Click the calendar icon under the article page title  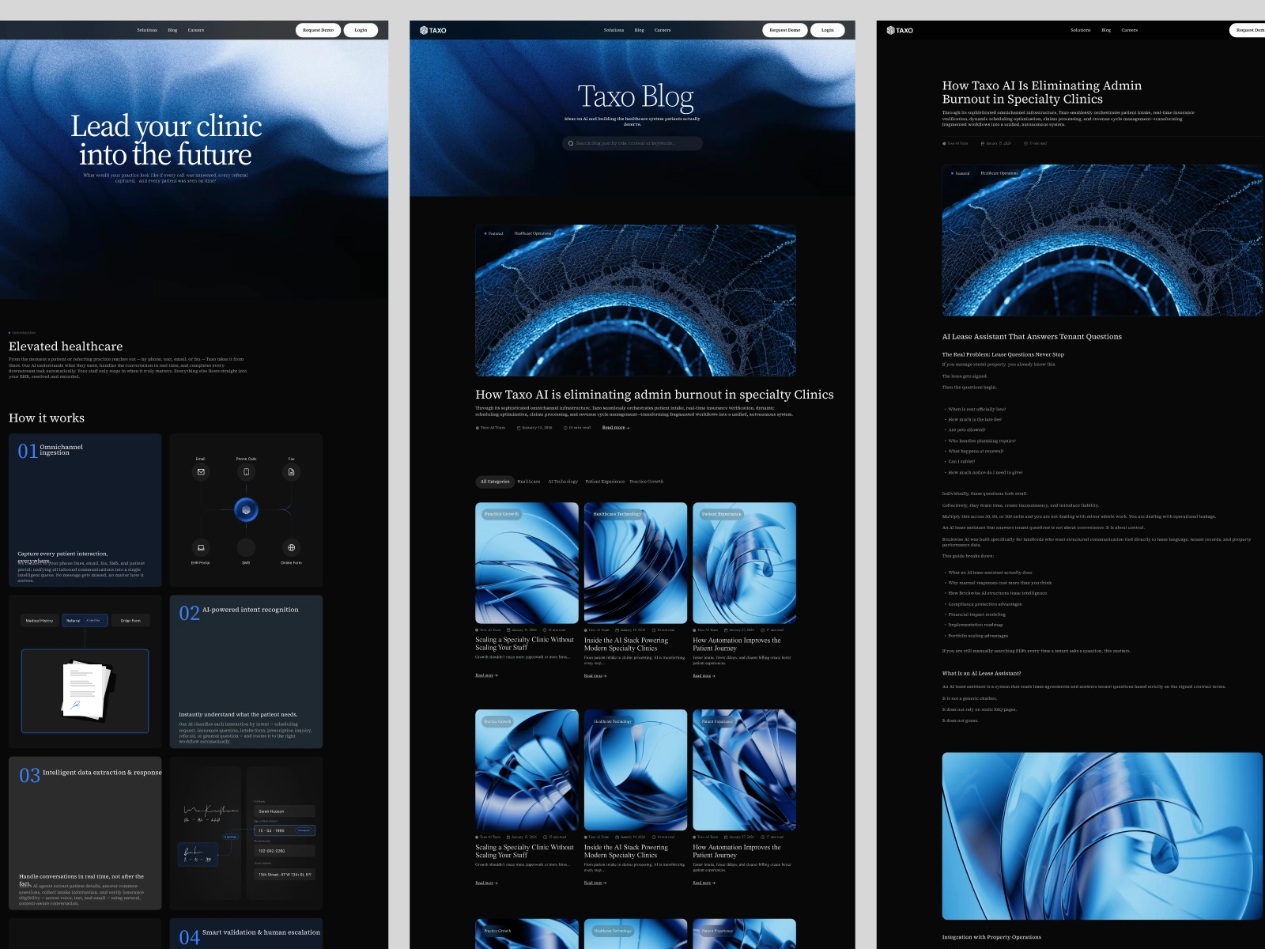point(983,144)
